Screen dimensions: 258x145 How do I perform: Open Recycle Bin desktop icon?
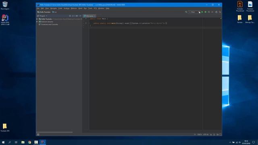(x=5, y=5)
